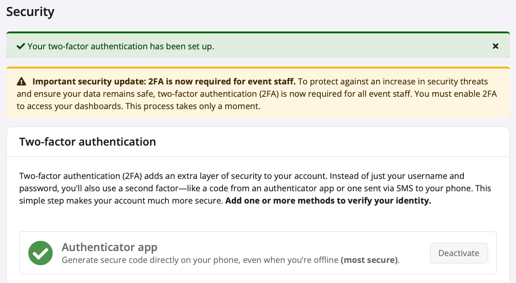The height and width of the screenshot is (283, 516).
Task: Click the green circle checkmark icon
Action: pos(40,253)
